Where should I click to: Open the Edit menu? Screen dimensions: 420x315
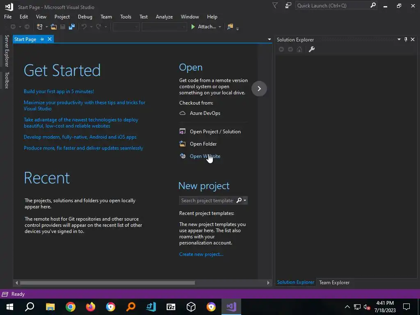[23, 16]
